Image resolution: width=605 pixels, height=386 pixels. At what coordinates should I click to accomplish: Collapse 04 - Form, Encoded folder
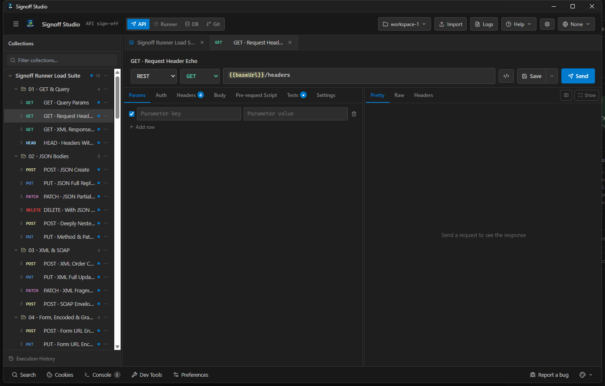(x=16, y=317)
